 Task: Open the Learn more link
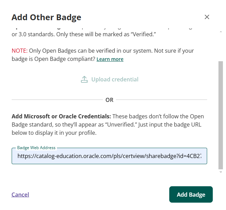coord(110,59)
